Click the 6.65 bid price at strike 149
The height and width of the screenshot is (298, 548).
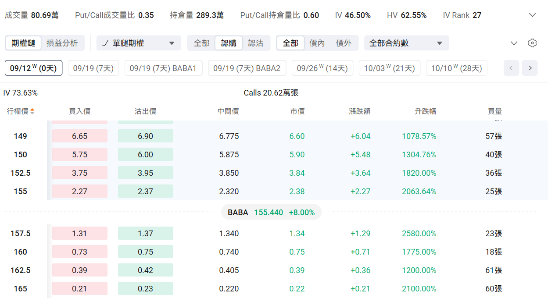[80, 136]
